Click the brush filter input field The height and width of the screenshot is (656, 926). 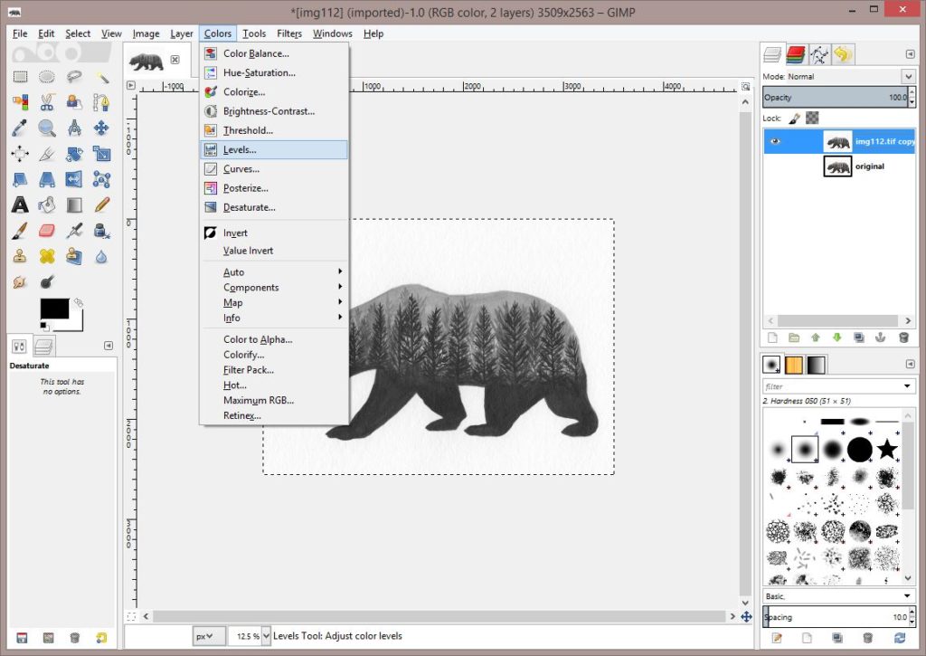click(x=833, y=386)
